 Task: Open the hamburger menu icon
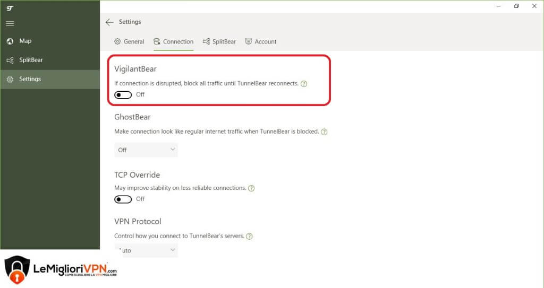pyautogui.click(x=10, y=23)
